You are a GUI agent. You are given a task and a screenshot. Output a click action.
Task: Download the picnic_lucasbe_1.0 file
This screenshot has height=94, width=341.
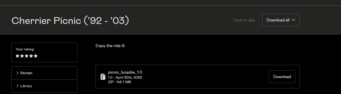click(x=282, y=77)
